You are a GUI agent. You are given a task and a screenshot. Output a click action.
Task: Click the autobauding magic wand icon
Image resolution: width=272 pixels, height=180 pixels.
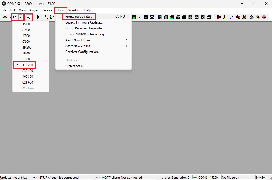pos(29,17)
